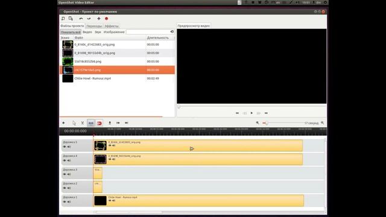Viewport: 386px width, 217px height.
Task: Select the resize tool on the timeline toolbar
Action: click(x=91, y=123)
